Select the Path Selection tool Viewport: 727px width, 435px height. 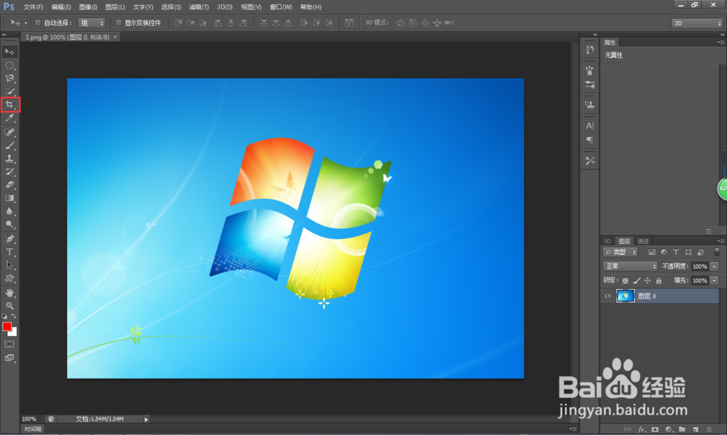[9, 265]
